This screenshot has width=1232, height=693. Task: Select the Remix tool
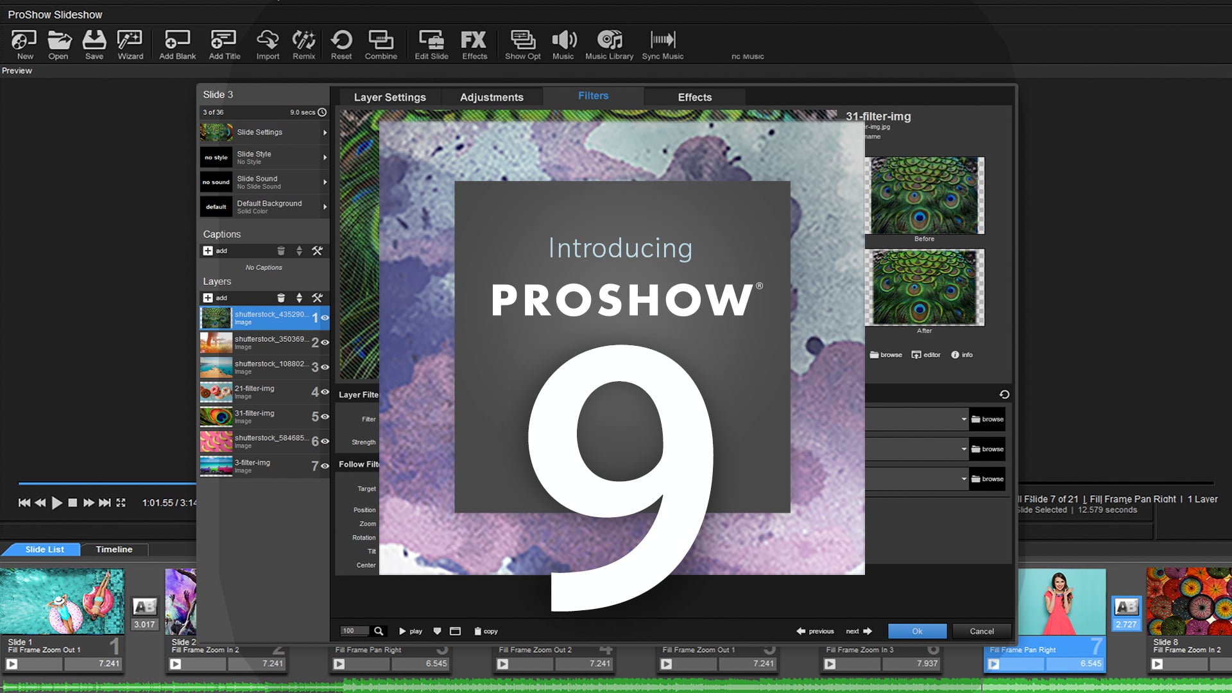303,44
